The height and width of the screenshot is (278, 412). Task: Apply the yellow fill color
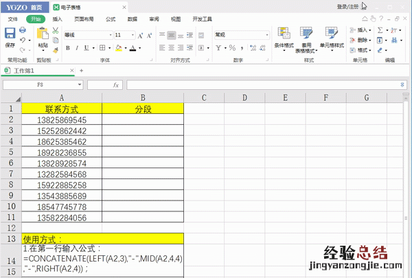(118, 48)
